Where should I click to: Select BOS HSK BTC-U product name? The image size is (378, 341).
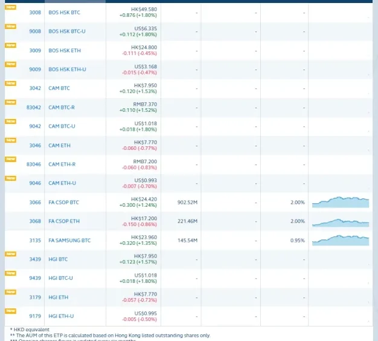[x=67, y=31]
